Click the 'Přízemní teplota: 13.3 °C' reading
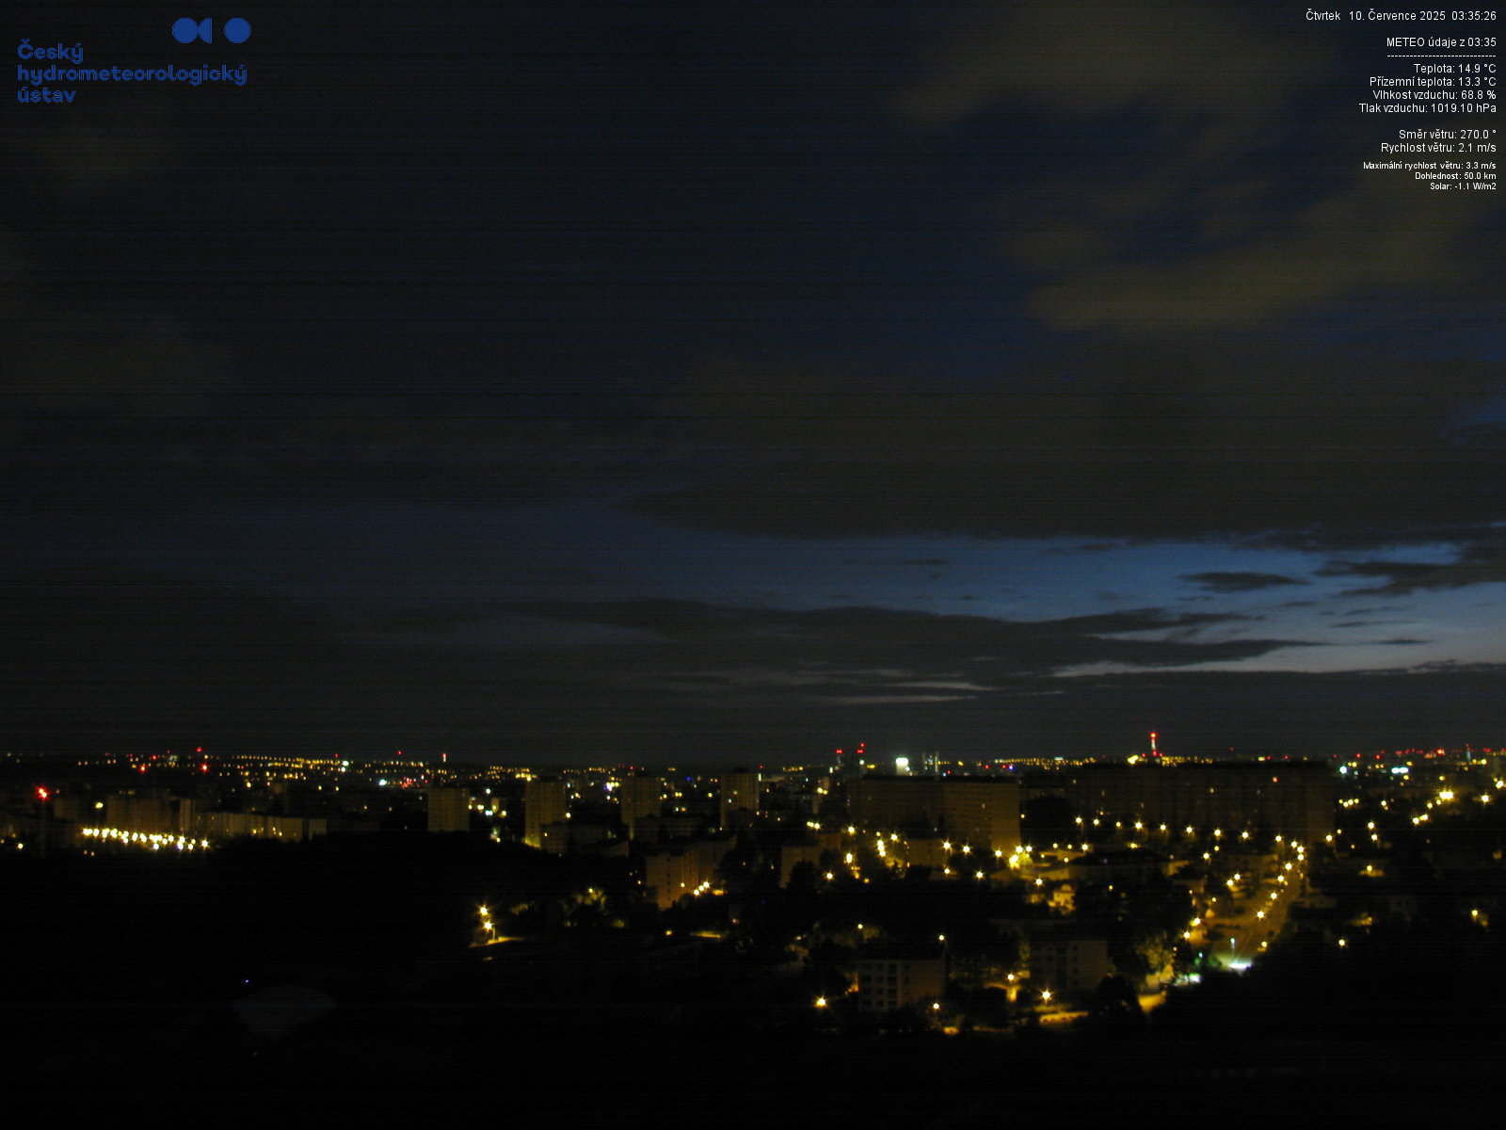 [x=1433, y=82]
